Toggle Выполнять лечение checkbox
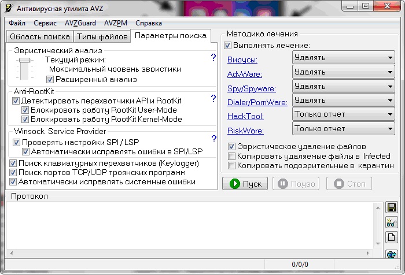 click(x=227, y=46)
